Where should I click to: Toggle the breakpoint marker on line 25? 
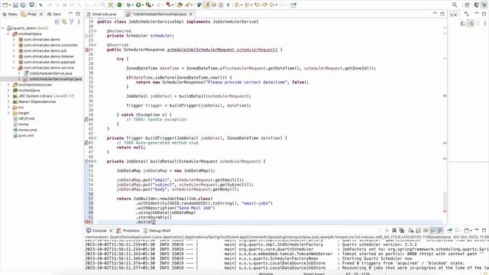click(87, 50)
